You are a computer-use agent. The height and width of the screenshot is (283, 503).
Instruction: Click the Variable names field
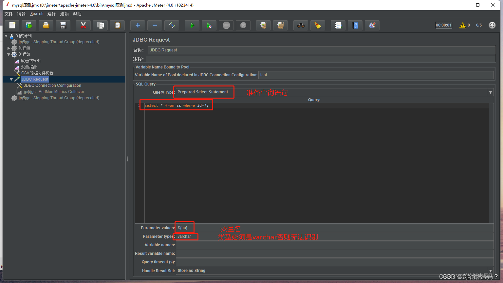[335, 245]
